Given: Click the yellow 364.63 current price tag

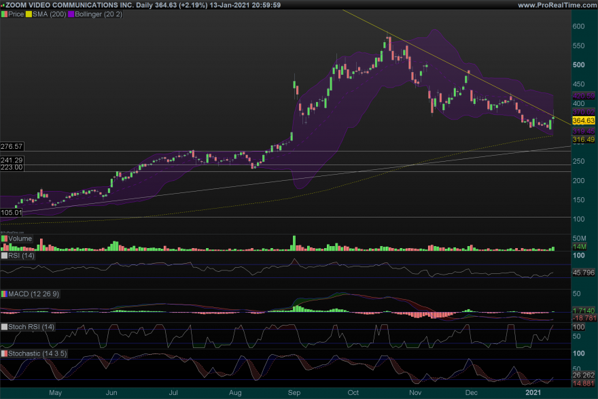Looking at the screenshot, I should [584, 120].
